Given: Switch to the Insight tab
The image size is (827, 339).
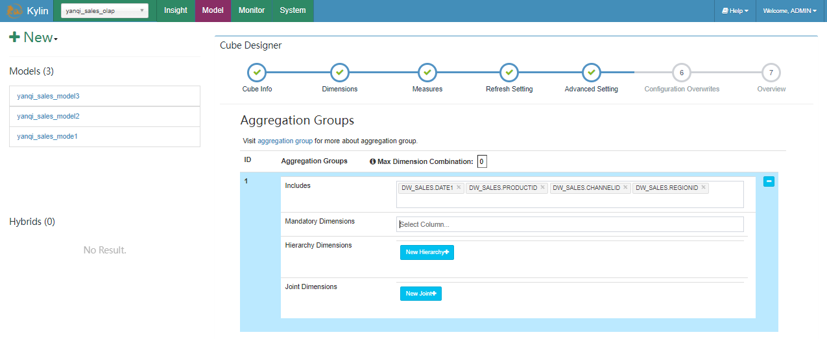Looking at the screenshot, I should [x=176, y=10].
